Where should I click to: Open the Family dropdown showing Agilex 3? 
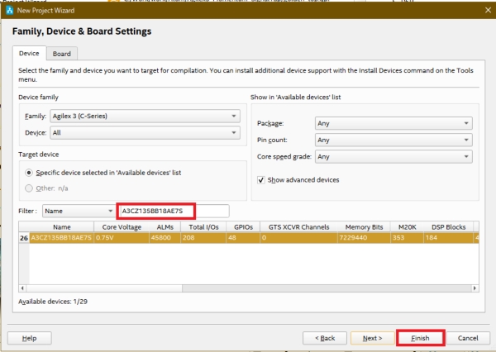tap(143, 117)
